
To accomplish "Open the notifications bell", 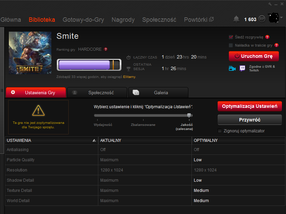I will click(x=236, y=19).
